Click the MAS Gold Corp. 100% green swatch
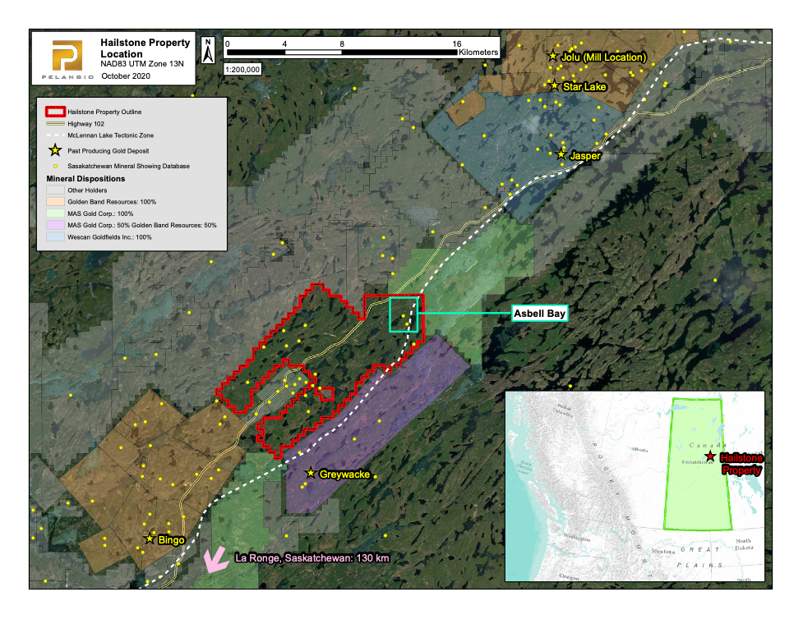The height and width of the screenshot is (619, 803). [x=54, y=213]
